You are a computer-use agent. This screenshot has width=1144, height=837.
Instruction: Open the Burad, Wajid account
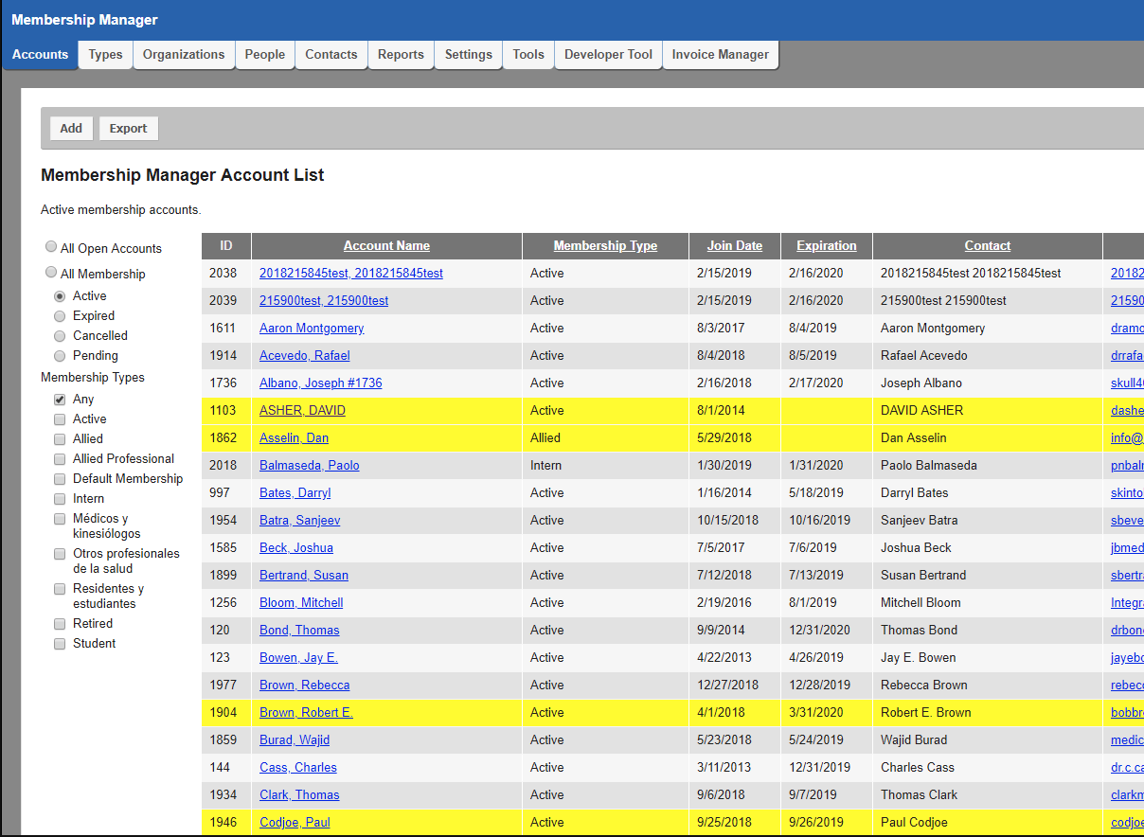point(295,740)
